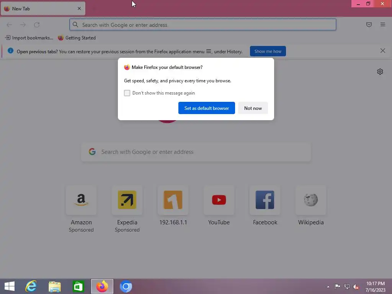Go back using the back arrow
392x294 pixels.
pos(9,24)
